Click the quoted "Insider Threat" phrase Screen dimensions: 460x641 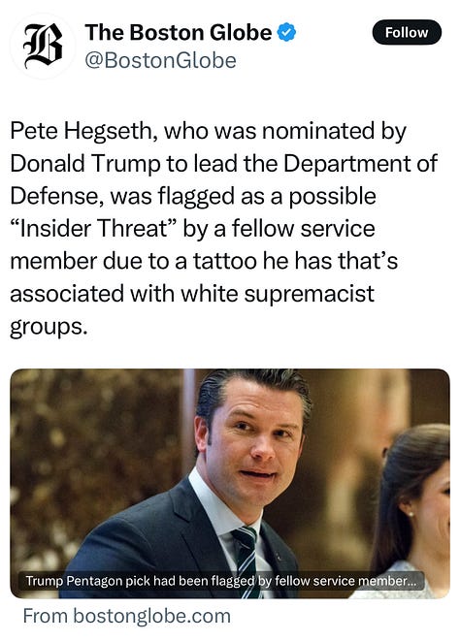pos(93,229)
